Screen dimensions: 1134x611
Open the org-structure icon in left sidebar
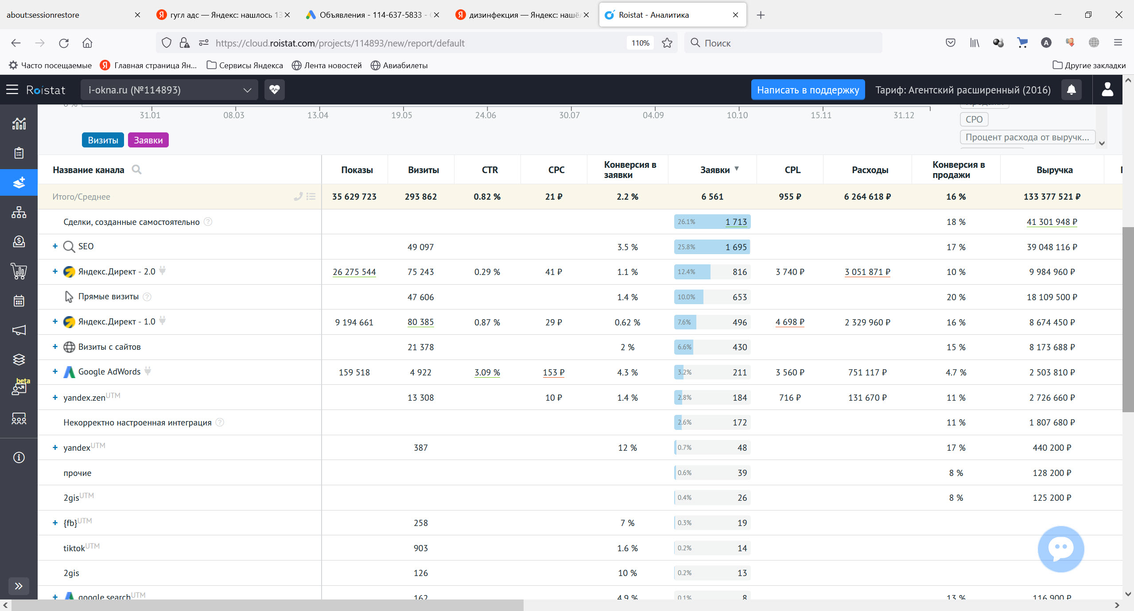(x=19, y=212)
